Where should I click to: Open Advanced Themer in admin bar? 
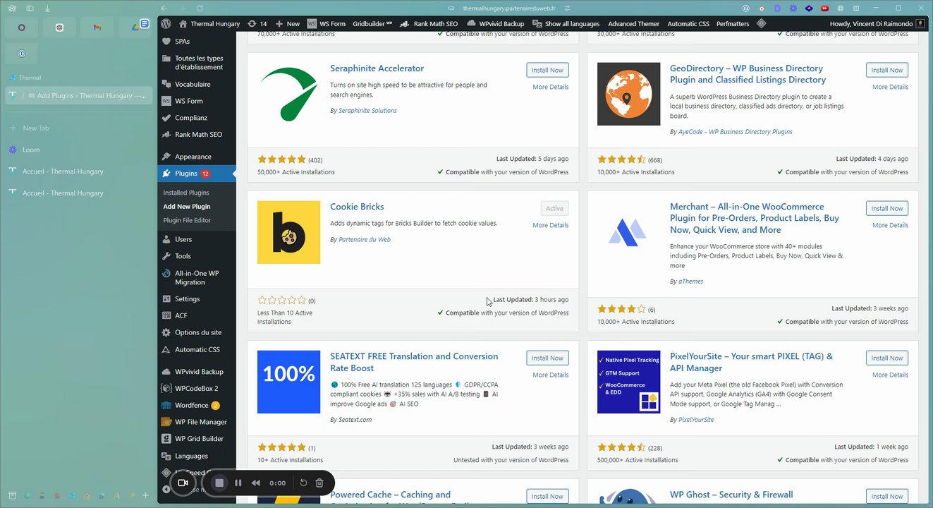tap(634, 23)
